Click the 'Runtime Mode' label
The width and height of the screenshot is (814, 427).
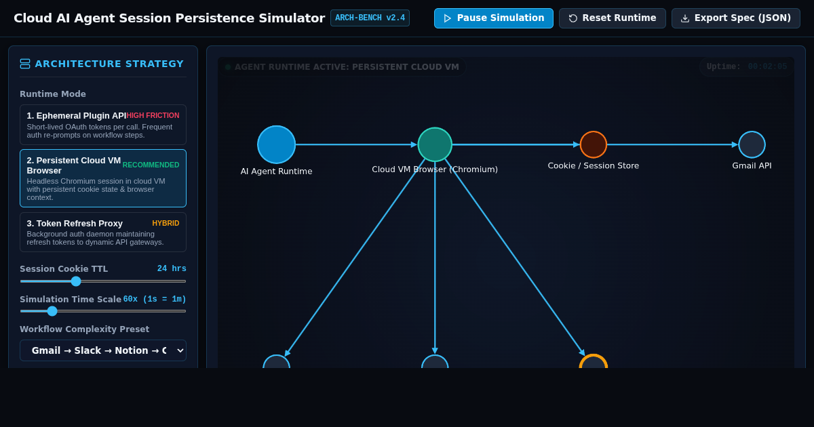click(53, 94)
